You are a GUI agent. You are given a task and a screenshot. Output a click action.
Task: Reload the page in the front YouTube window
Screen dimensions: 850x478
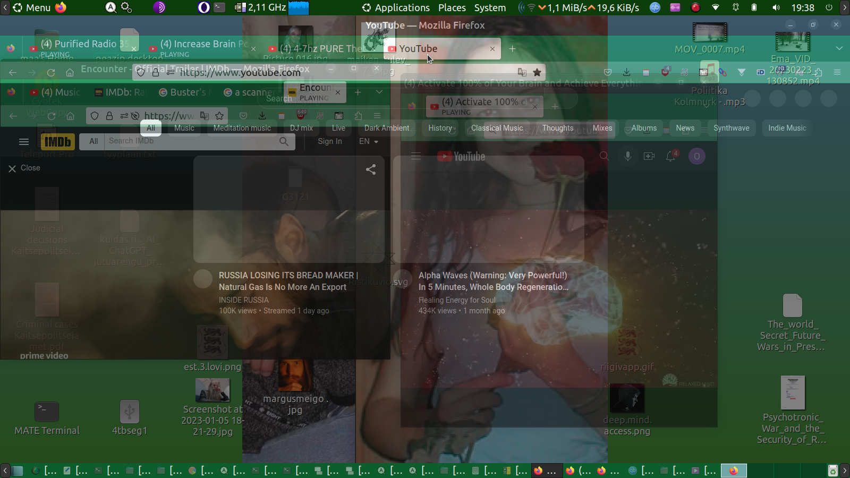point(51,72)
